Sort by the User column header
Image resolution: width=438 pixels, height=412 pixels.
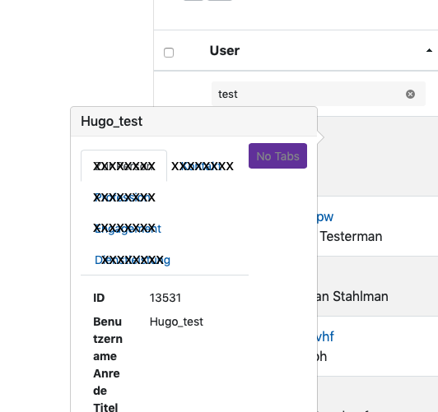pyautogui.click(x=225, y=50)
